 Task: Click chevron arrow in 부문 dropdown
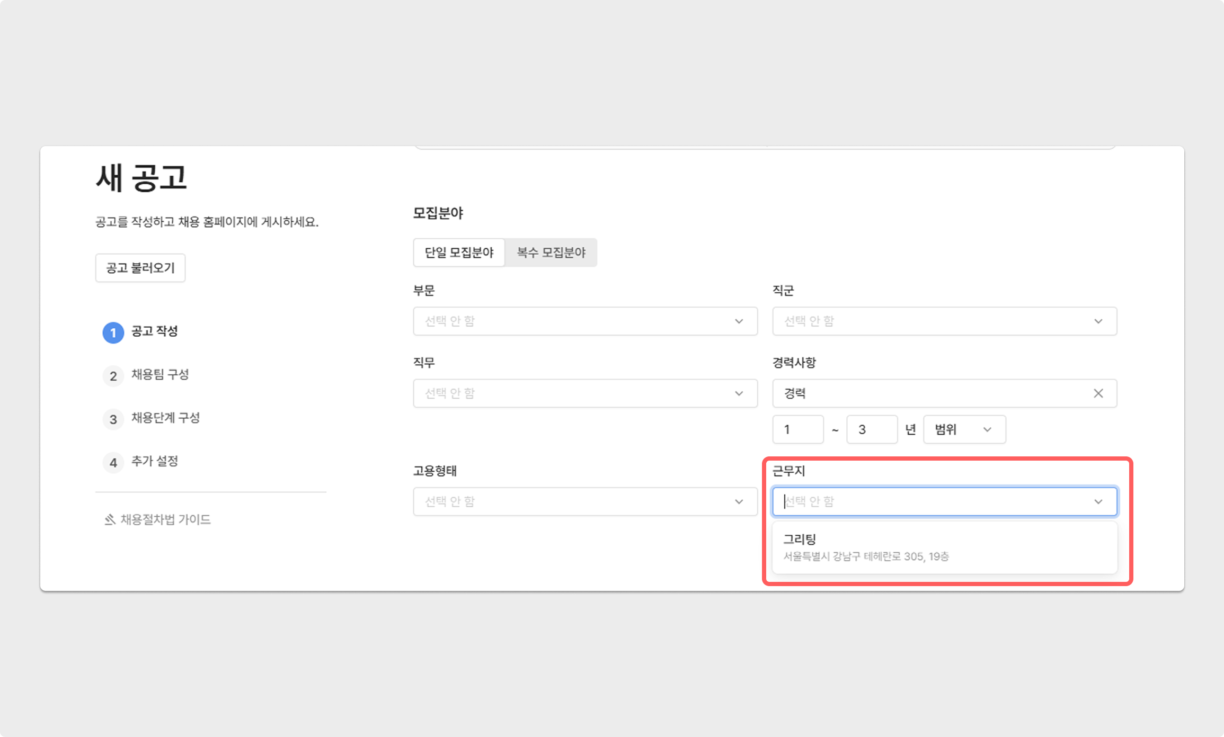[x=739, y=321]
